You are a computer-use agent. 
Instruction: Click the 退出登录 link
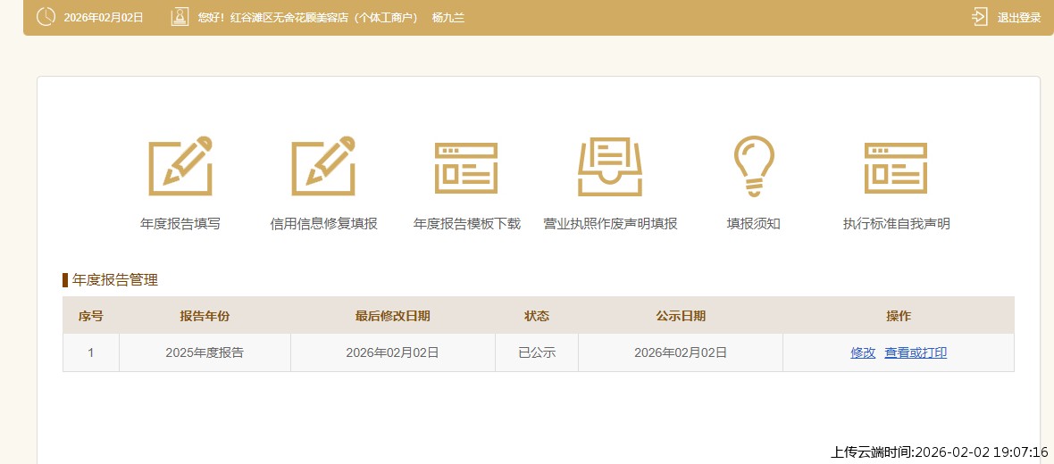(1019, 18)
